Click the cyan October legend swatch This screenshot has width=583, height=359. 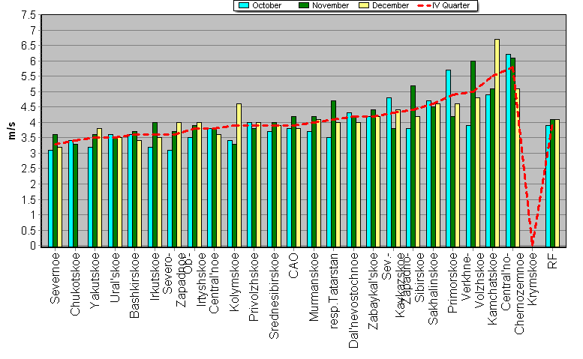click(244, 5)
